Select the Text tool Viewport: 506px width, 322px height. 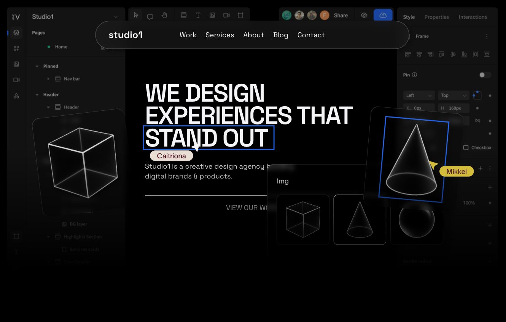coord(198,15)
